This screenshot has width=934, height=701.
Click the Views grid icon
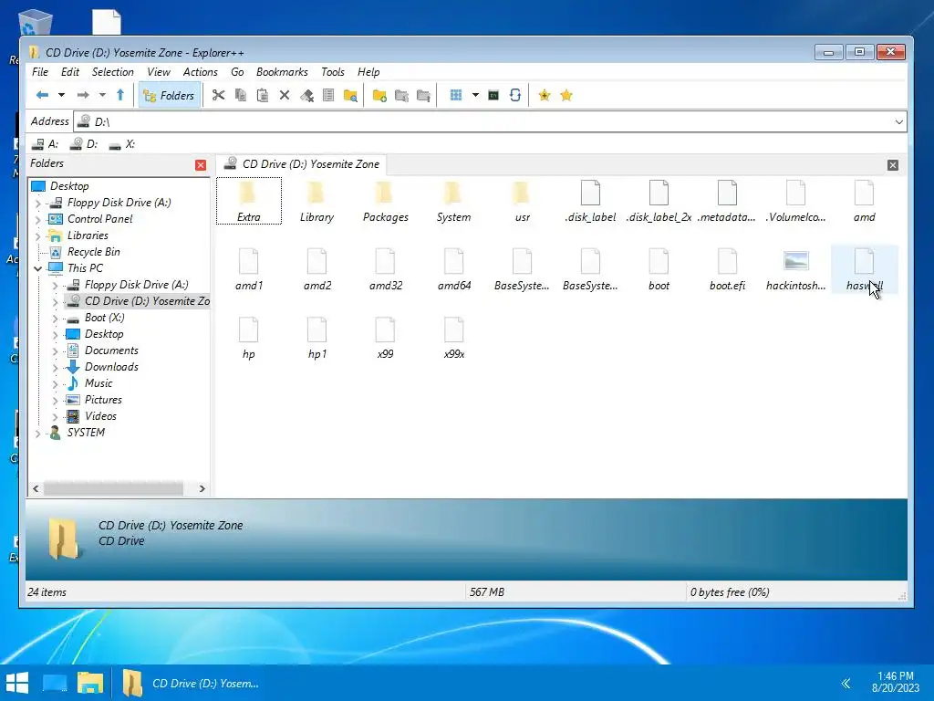[x=456, y=95]
